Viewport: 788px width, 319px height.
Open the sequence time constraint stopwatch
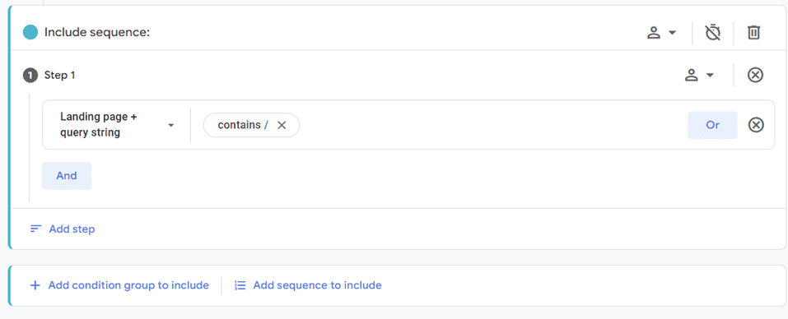coord(712,33)
